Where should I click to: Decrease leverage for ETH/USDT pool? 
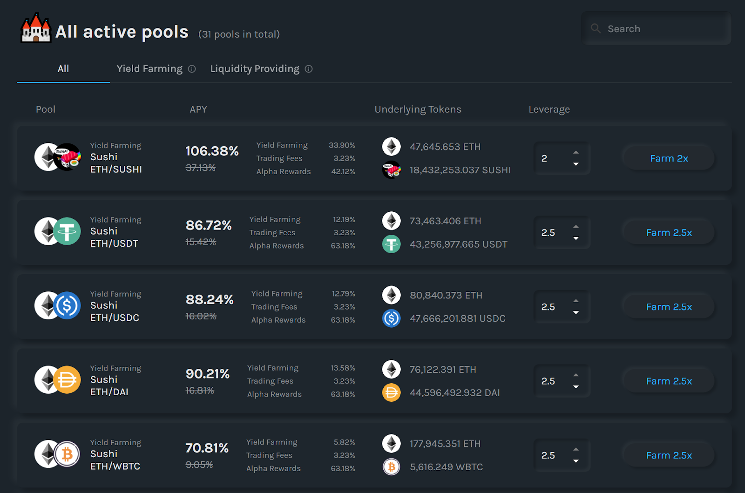576,238
